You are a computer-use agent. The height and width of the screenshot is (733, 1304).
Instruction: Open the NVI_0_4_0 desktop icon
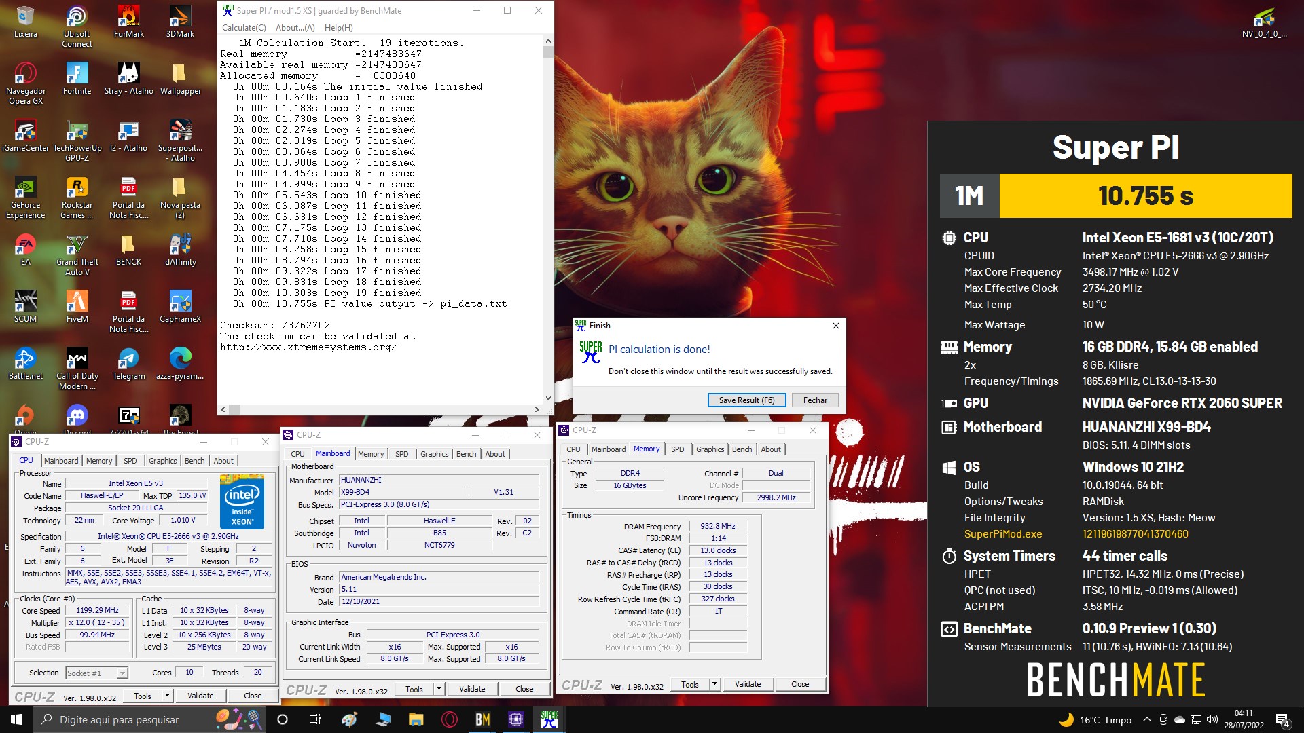click(1264, 22)
